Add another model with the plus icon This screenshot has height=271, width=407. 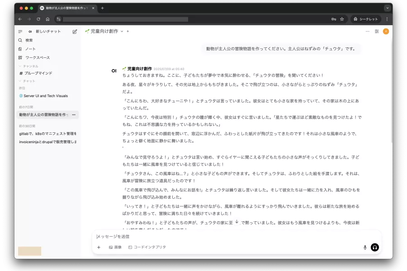[x=128, y=31]
